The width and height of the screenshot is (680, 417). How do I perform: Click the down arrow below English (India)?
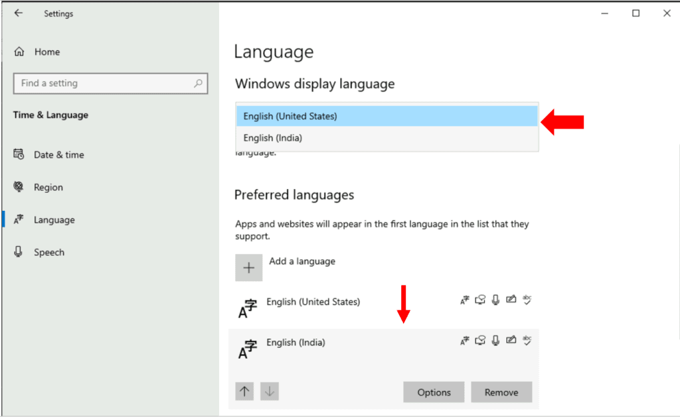point(269,392)
